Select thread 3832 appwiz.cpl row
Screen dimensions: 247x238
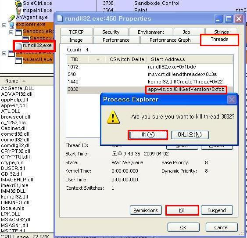coord(150,90)
